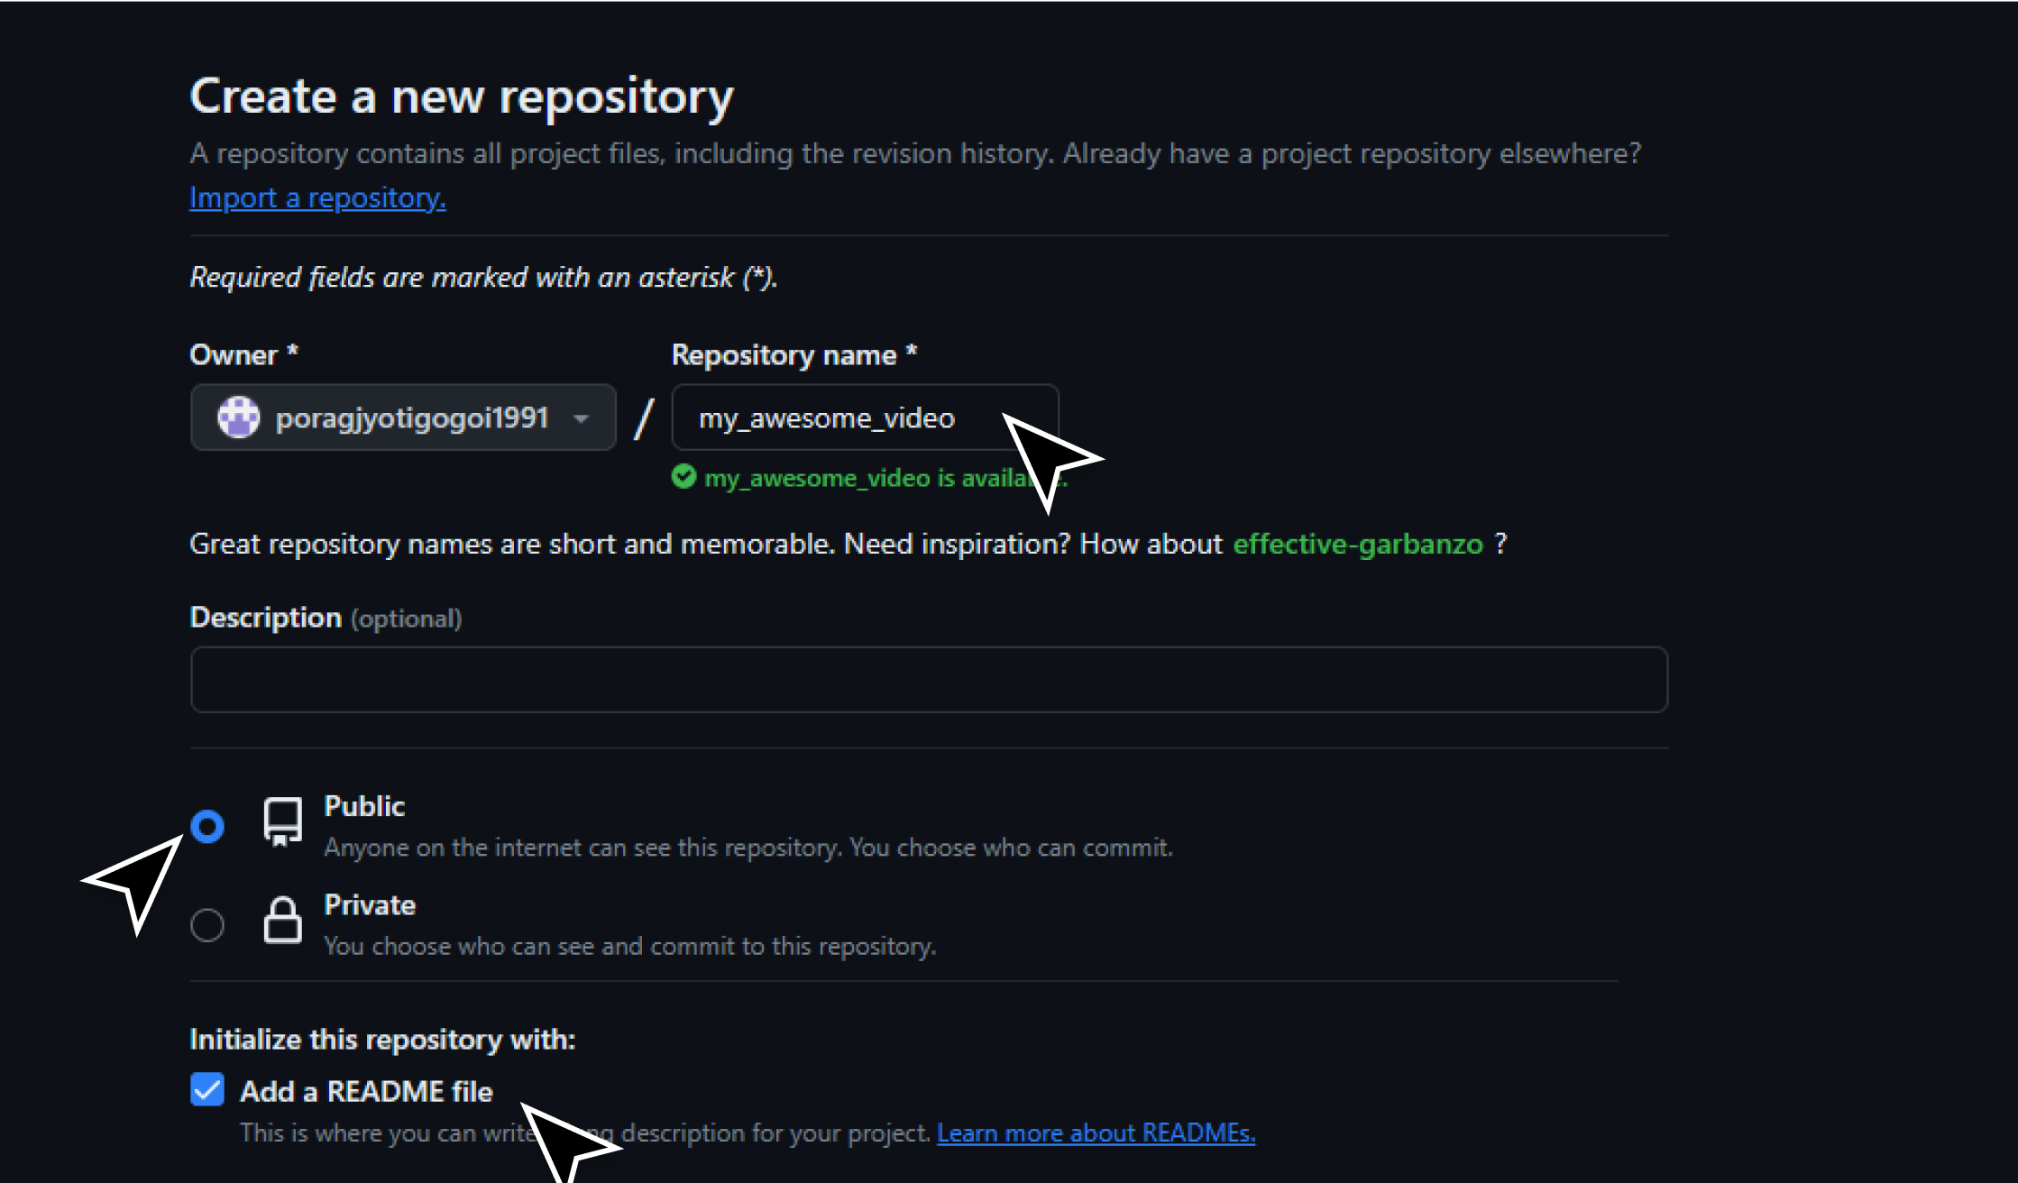Image resolution: width=2018 pixels, height=1183 pixels.
Task: Use suggested name effective-garbanzo
Action: 1357,544
